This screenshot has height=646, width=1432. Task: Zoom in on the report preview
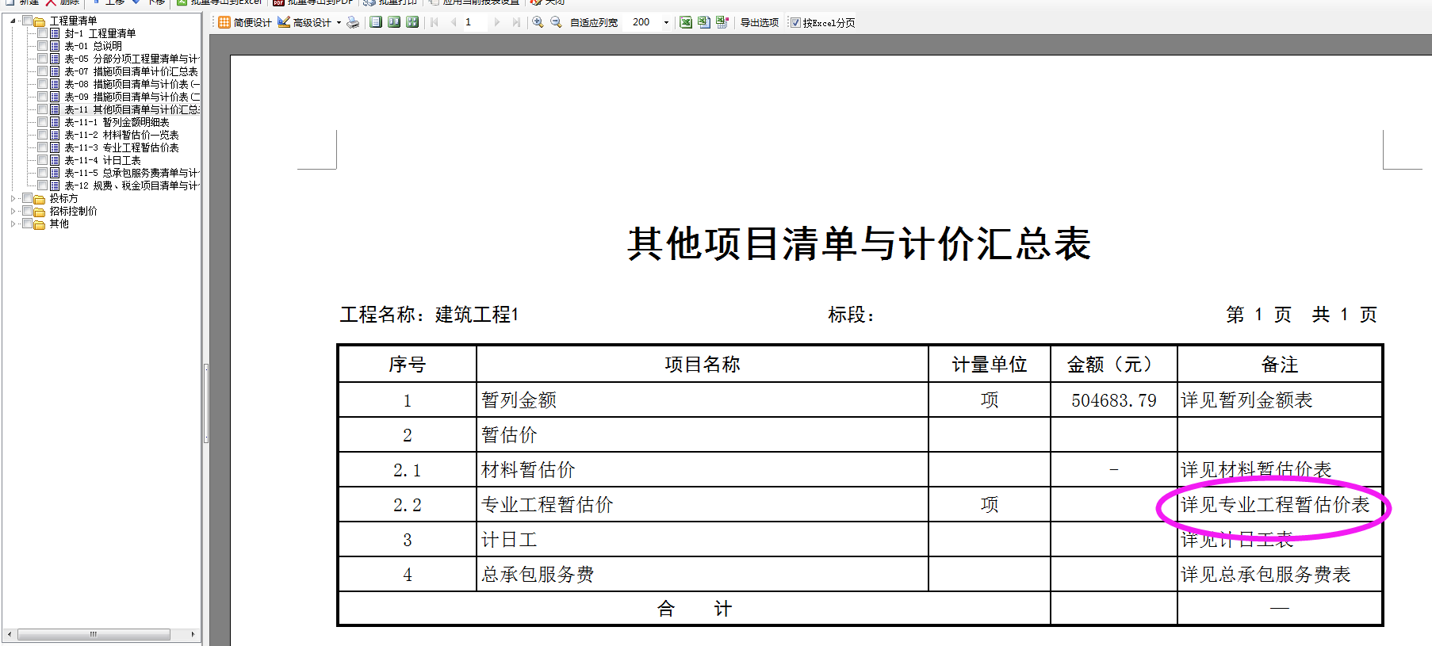pyautogui.click(x=538, y=22)
